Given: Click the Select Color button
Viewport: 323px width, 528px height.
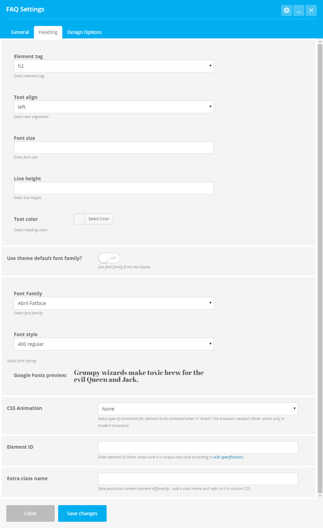Looking at the screenshot, I should [x=99, y=219].
